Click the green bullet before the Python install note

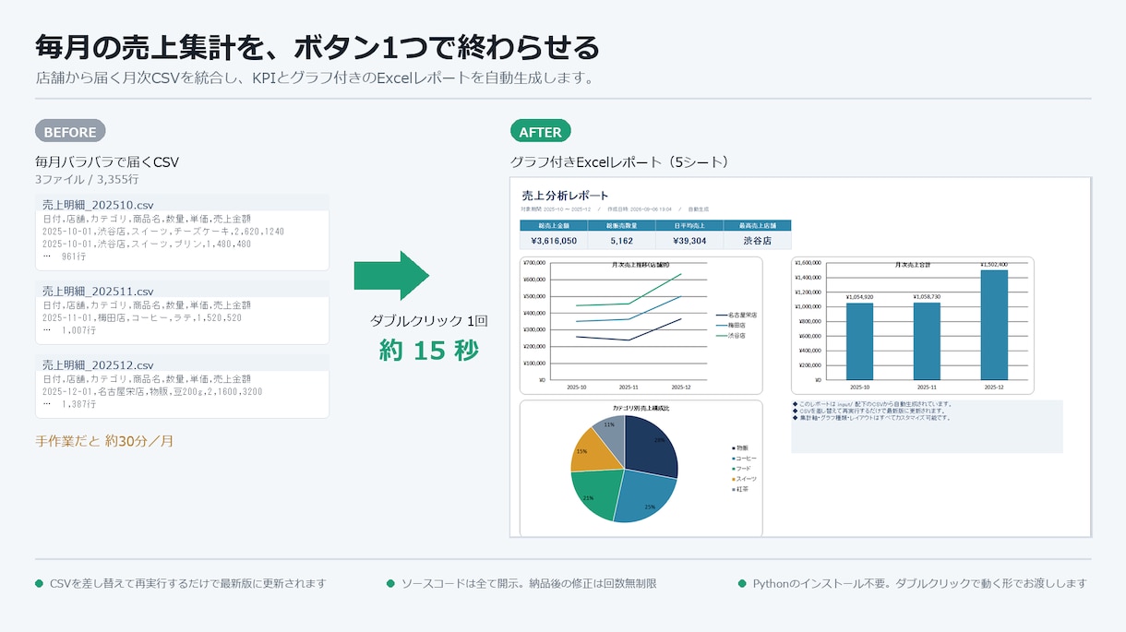click(x=742, y=584)
